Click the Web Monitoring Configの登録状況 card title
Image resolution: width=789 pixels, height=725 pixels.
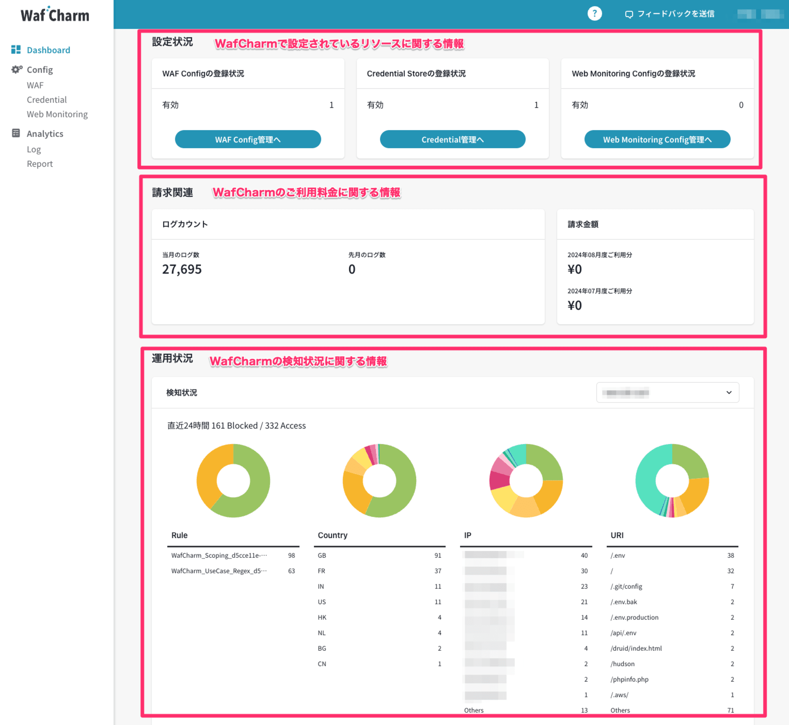click(x=634, y=74)
